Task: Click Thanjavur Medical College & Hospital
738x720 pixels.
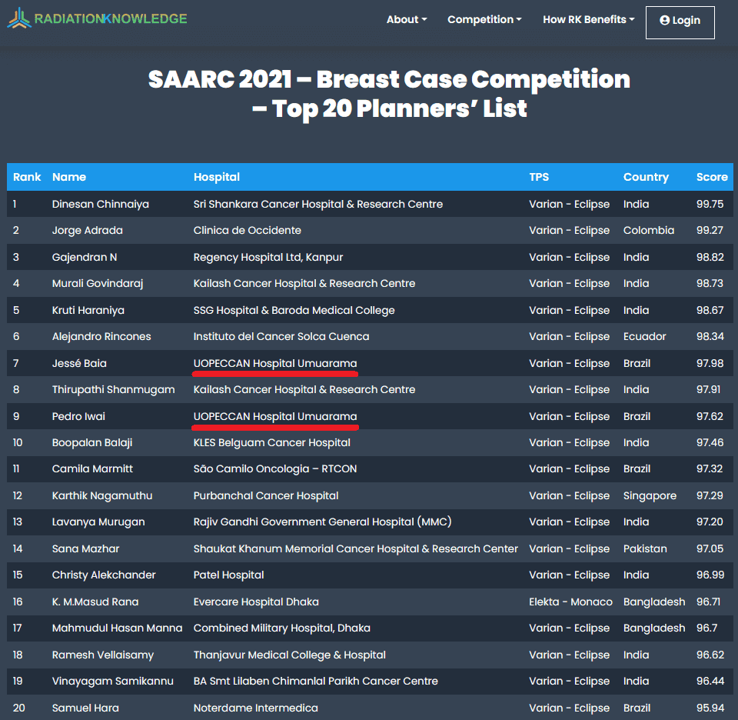Action: [x=290, y=655]
